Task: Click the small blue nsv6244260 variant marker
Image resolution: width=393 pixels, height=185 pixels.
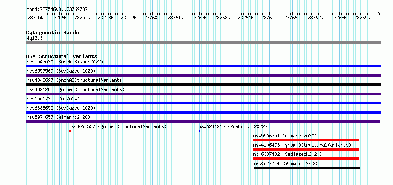Action: pyautogui.click(x=199, y=131)
